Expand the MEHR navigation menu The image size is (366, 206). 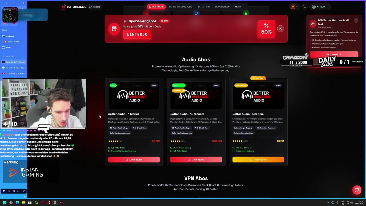[x=239, y=7]
